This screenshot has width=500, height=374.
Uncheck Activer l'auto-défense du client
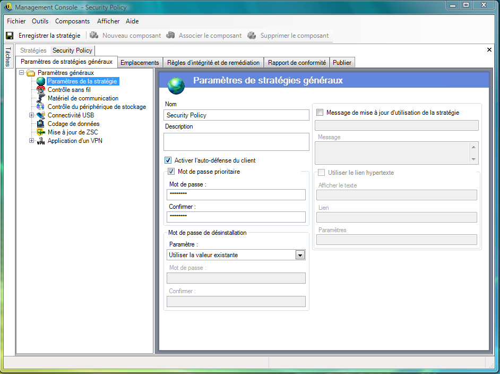(168, 160)
